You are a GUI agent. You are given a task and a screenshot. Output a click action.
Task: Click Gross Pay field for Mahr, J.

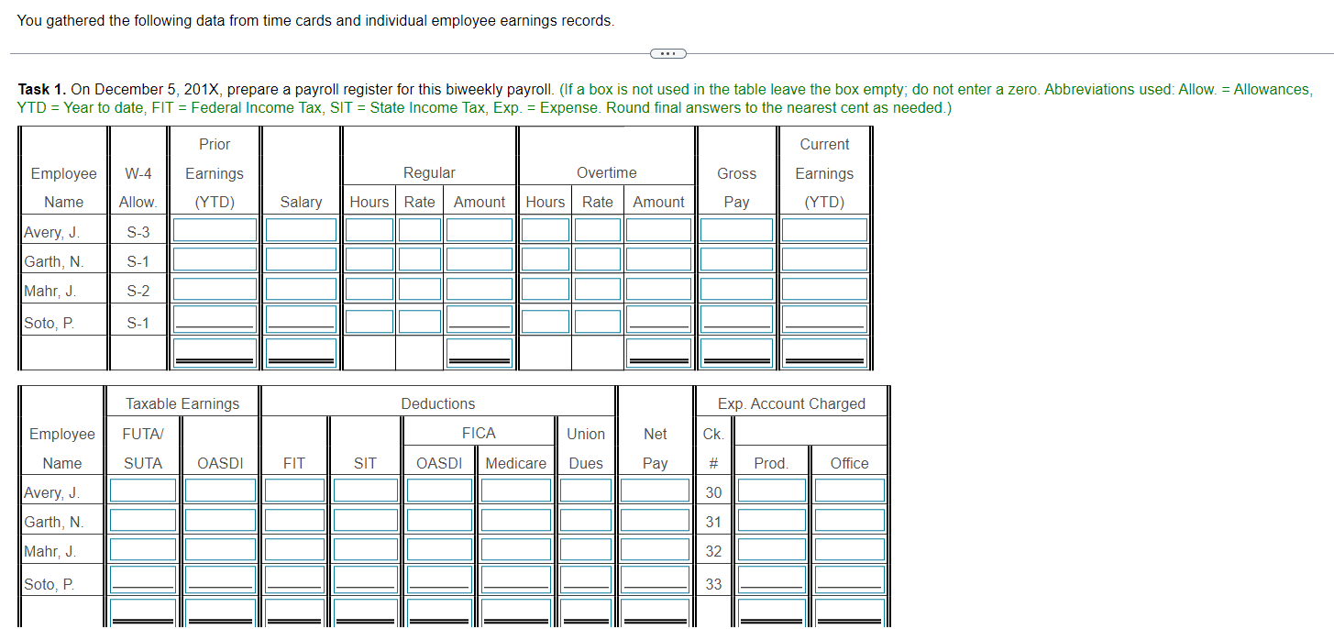[736, 288]
